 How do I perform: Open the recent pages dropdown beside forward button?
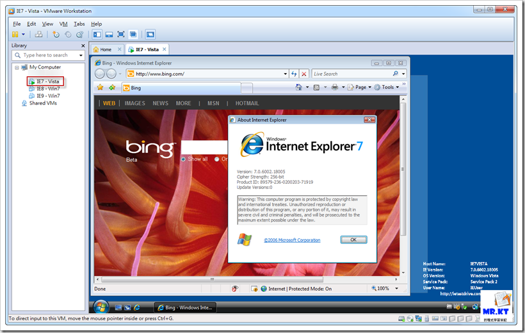click(120, 74)
